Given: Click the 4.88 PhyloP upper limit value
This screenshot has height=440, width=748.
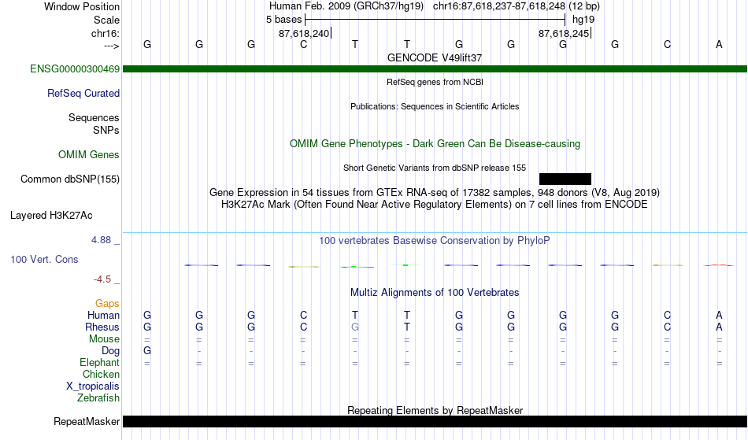Looking at the screenshot, I should pos(101,240).
